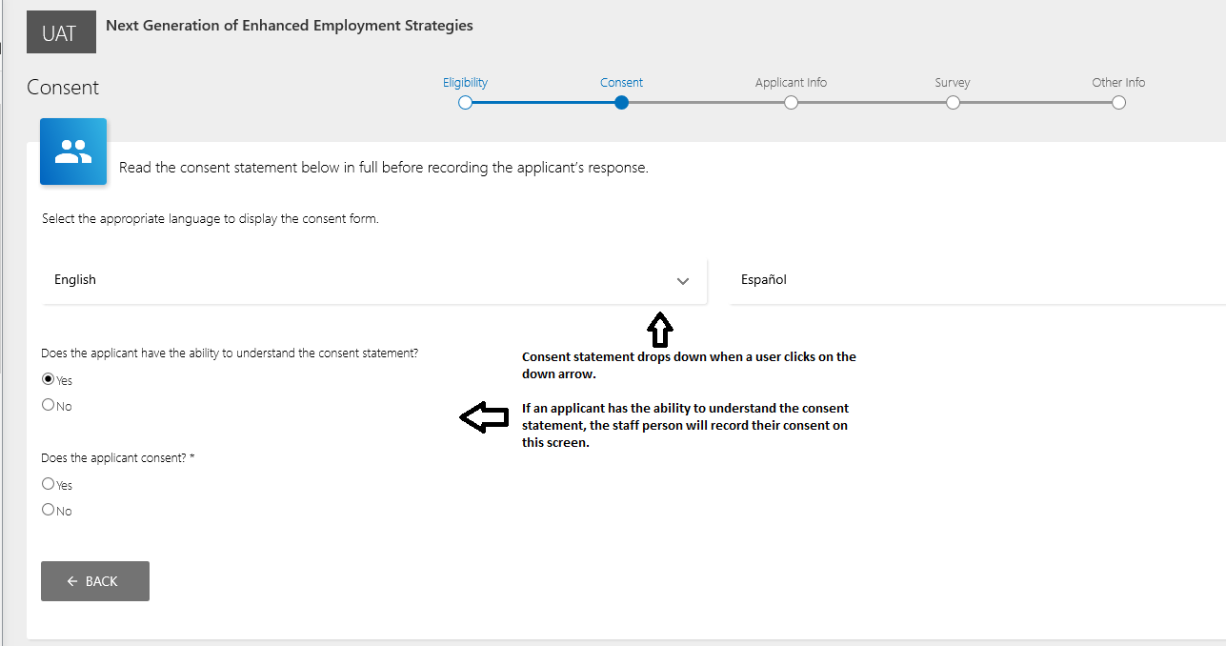Go to the Eligibility step label
Screen dimensions: 1226x646
[x=465, y=83]
